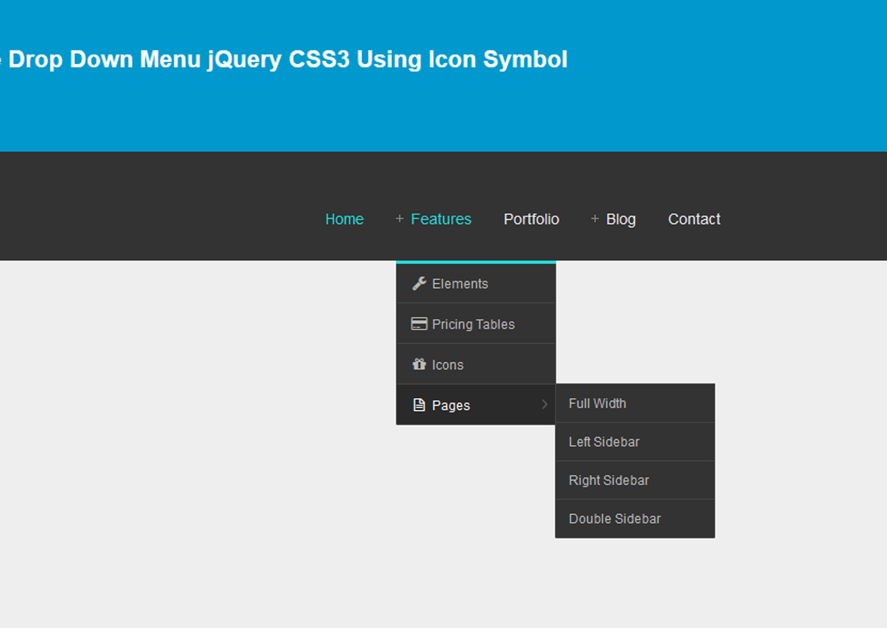887x628 pixels.
Task: Select the Icons dropdown entry
Action: point(476,364)
